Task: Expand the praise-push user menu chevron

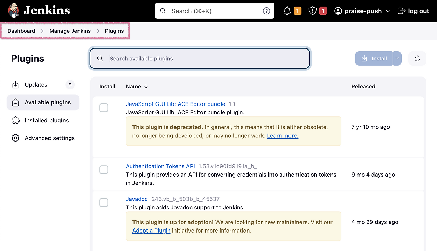Action: 388,11
